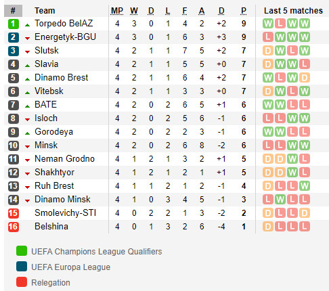Sort by the P points column header
This screenshot has width=329, height=291.
(x=244, y=11)
